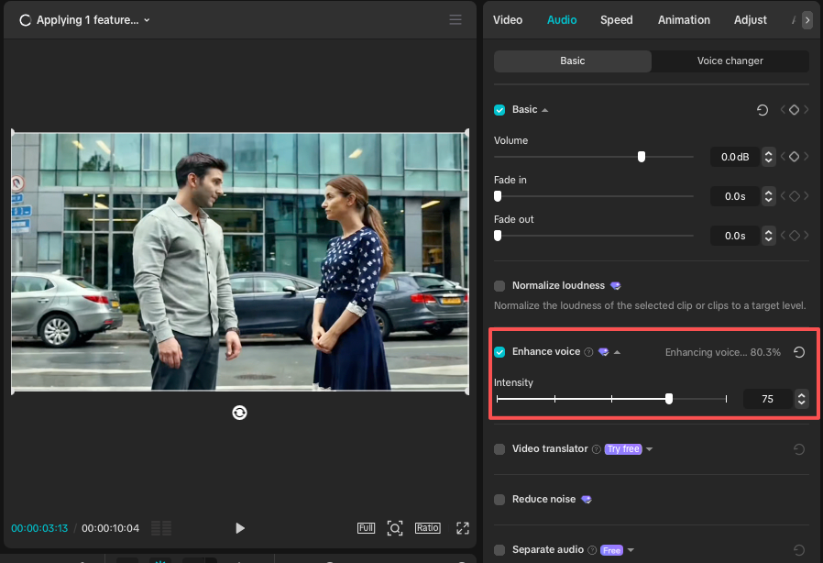Open the help tooltip icon next to Enhance voice
Screen dimensions: 823x563
click(588, 352)
